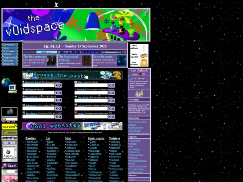Open the Bluesky navigation button
Viewport: 243px width, 182px height.
point(10,54)
